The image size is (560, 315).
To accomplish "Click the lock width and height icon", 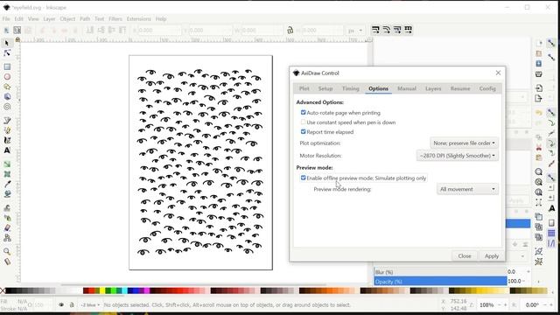I will (x=290, y=31).
